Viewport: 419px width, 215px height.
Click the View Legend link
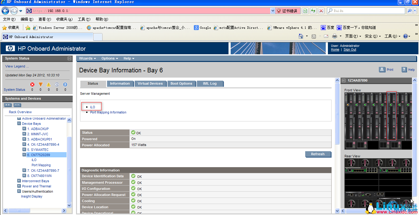[17, 66]
